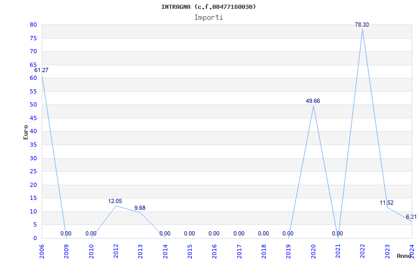Select the 9.68 data label
417x261 pixels.
pos(140,208)
